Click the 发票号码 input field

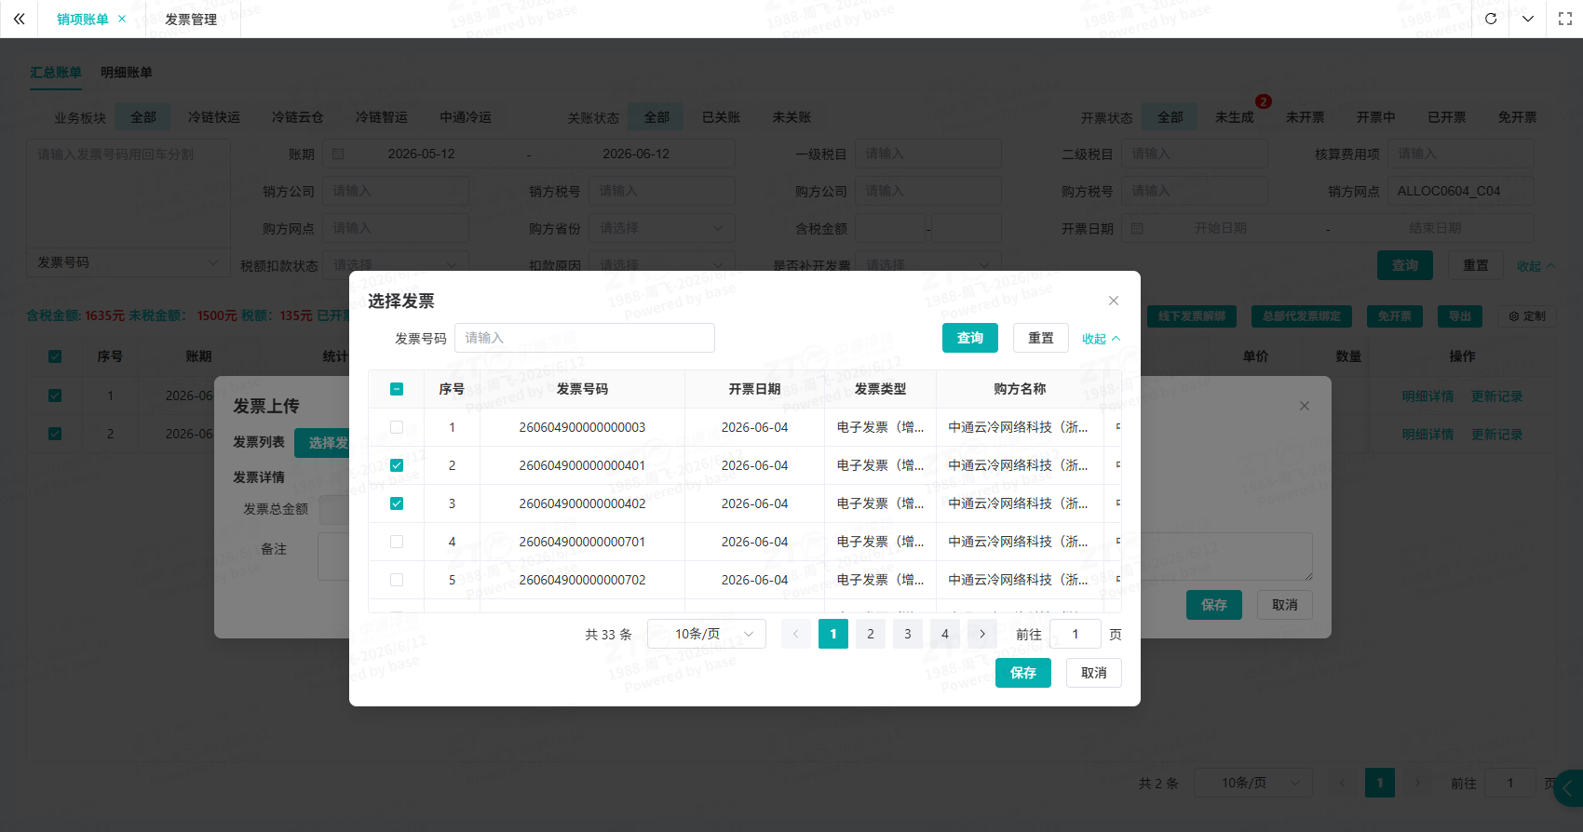click(585, 338)
